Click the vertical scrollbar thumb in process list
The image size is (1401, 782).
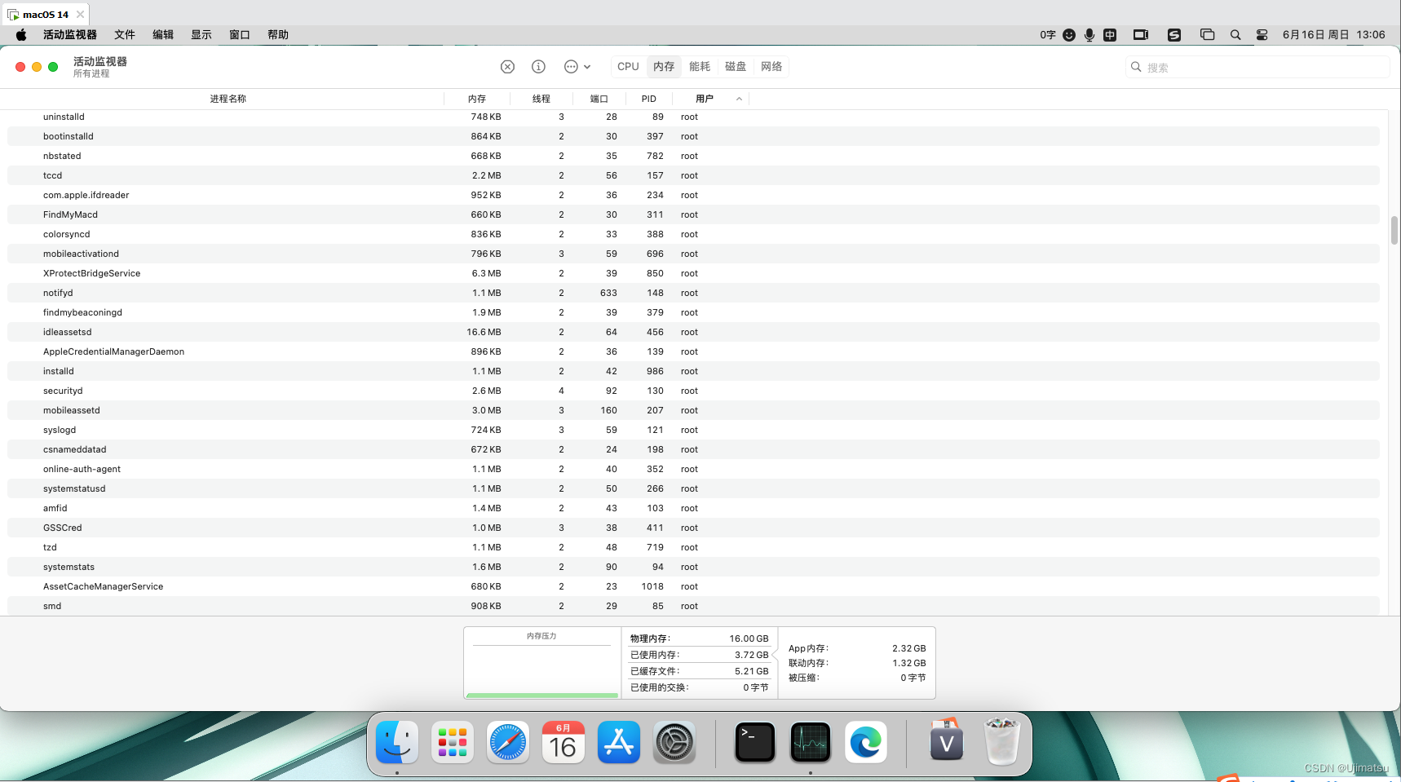click(1394, 230)
